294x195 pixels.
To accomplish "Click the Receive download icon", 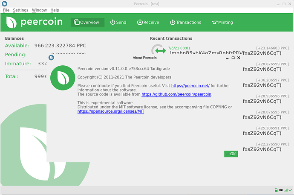I will [x=140, y=22].
